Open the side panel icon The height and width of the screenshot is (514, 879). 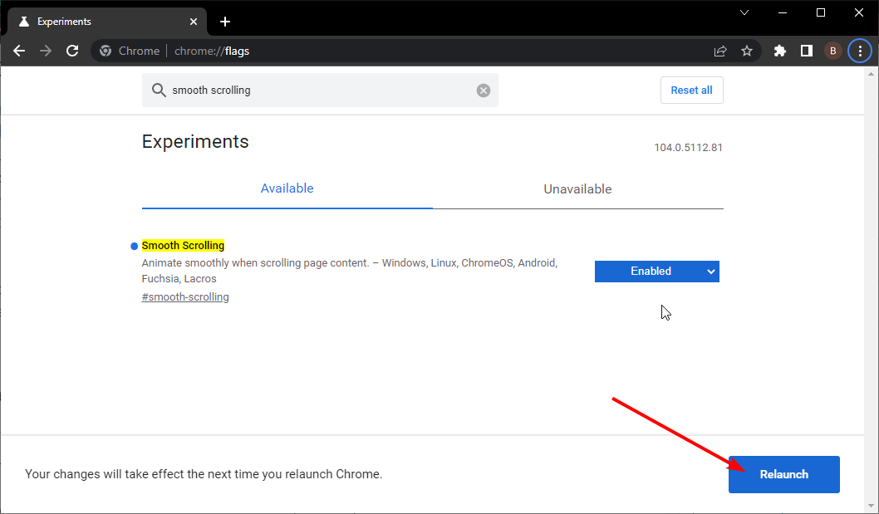click(807, 51)
